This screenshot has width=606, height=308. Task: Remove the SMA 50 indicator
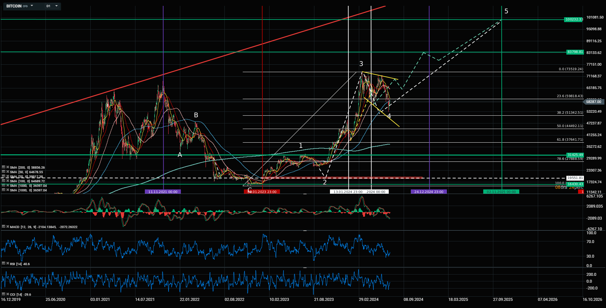[7, 172]
